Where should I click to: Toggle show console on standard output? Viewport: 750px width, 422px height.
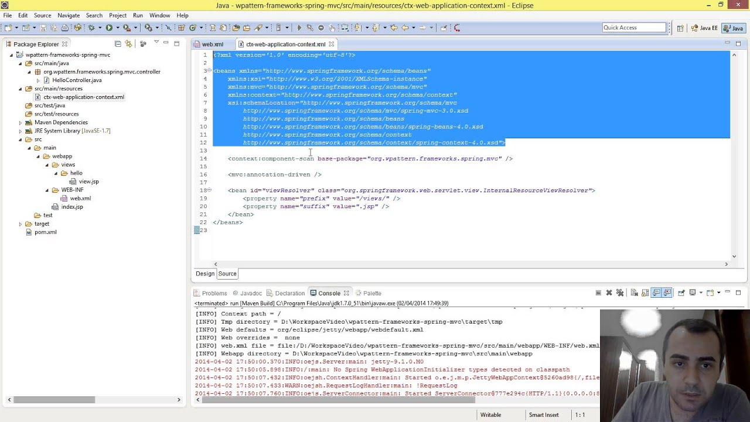click(x=656, y=293)
